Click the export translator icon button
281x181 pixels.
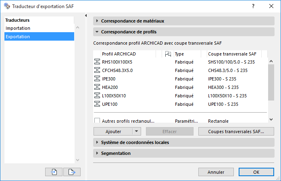(72, 172)
